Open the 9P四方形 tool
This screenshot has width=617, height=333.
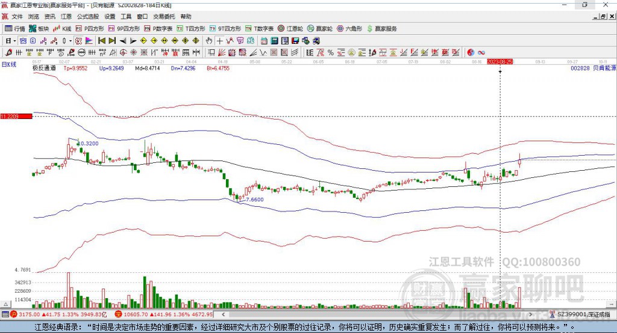point(124,29)
